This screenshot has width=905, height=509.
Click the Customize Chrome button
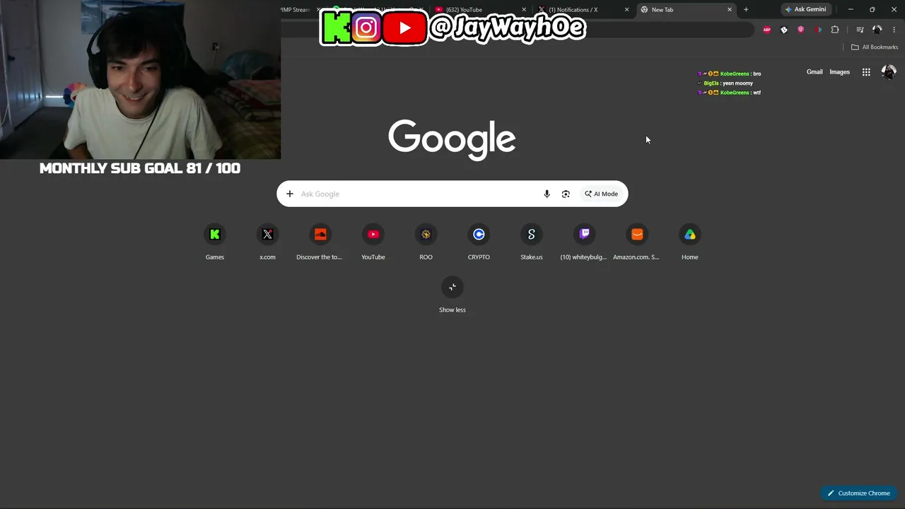(859, 493)
